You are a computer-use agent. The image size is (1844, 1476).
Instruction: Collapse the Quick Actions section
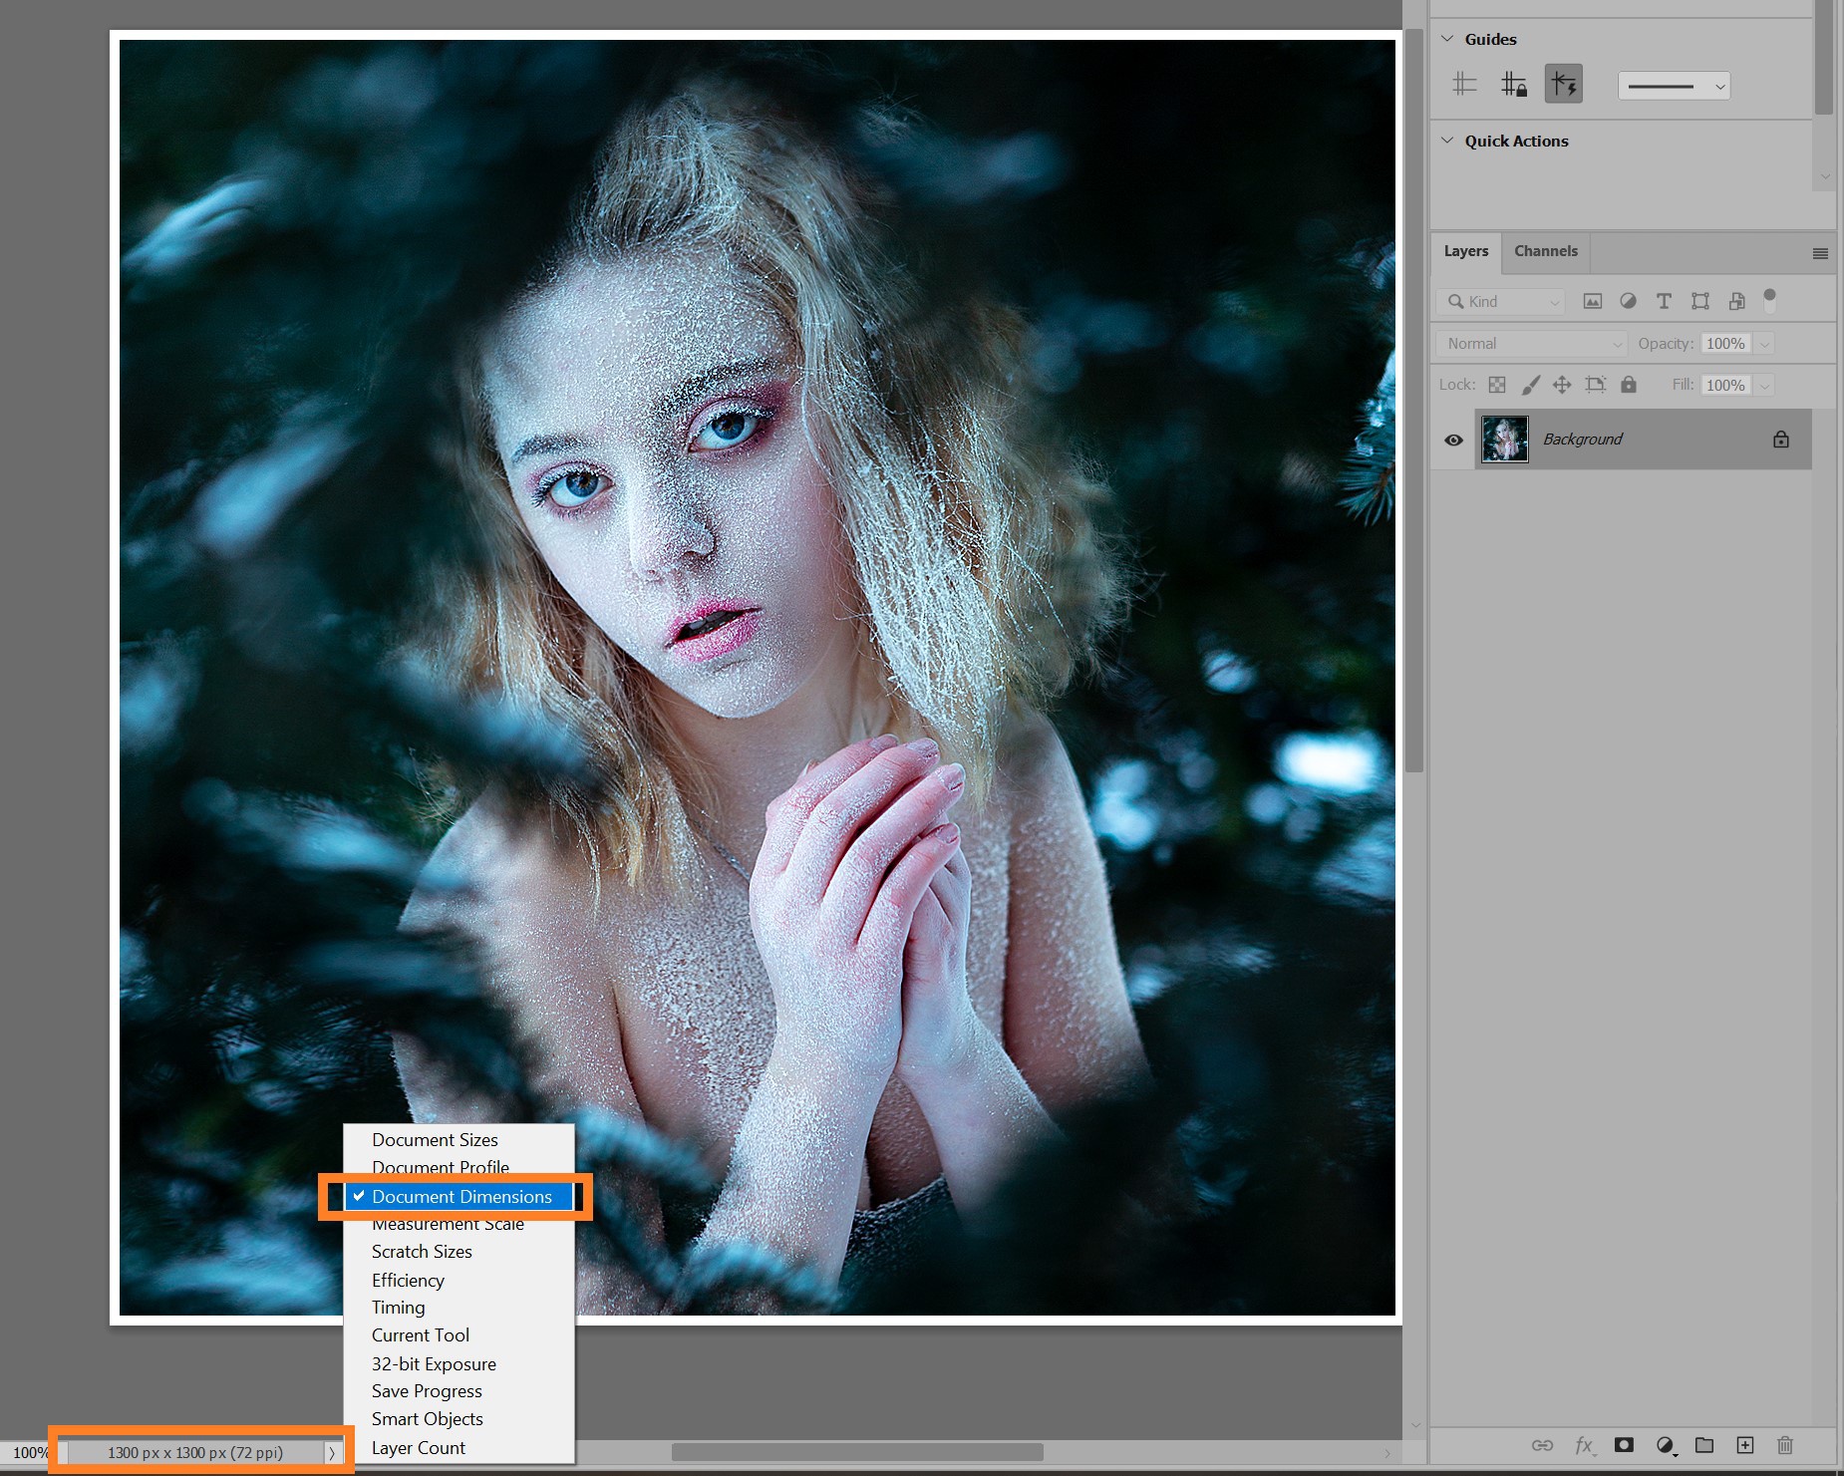(x=1447, y=141)
